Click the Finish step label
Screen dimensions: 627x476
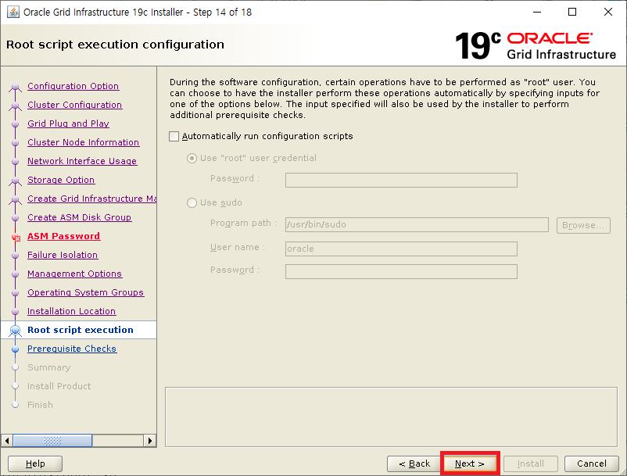[40, 405]
